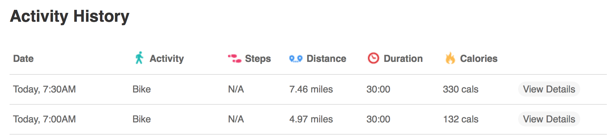The height and width of the screenshot is (136, 613).
Task: Click the orange flame Calories icon
Action: [x=450, y=58]
